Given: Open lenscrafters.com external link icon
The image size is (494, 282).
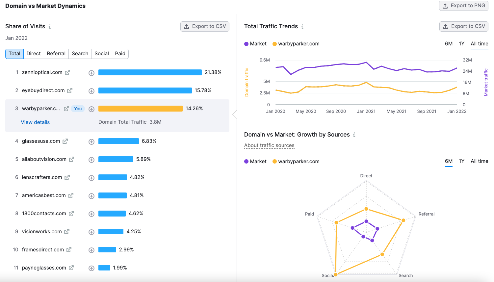Looking at the screenshot, I should (x=67, y=177).
